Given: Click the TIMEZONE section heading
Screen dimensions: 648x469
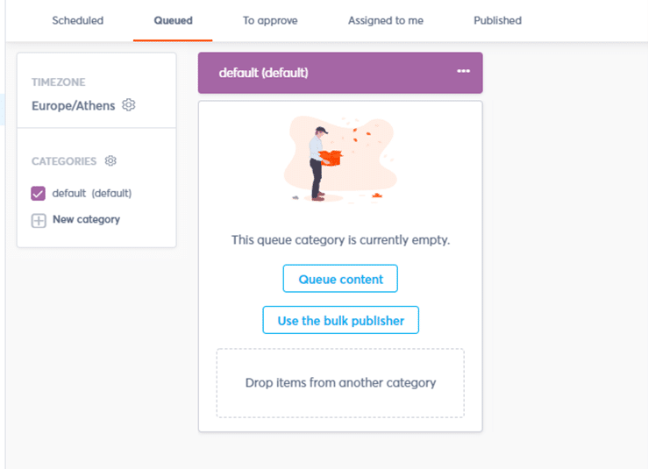Looking at the screenshot, I should 58,82.
